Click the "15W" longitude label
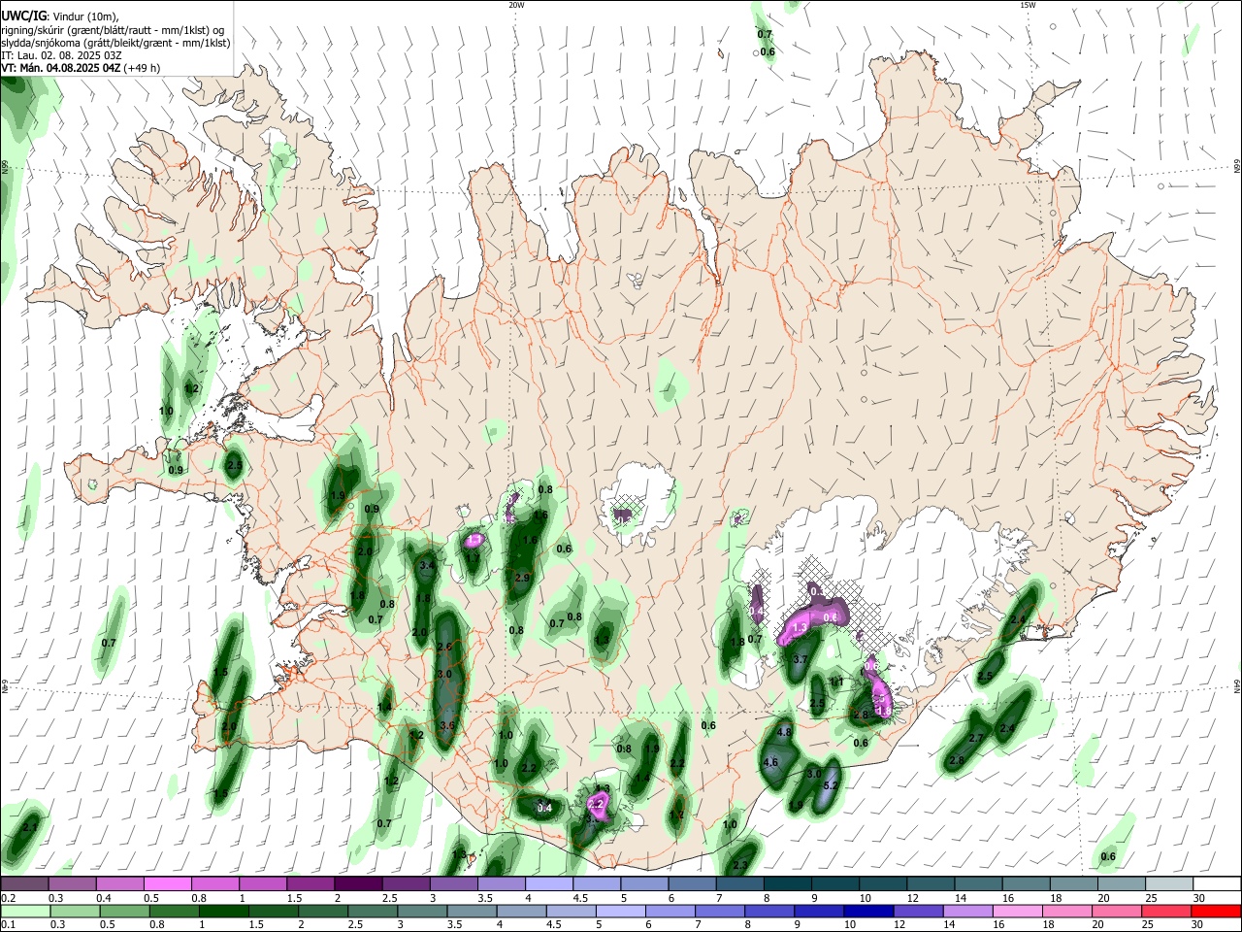Image resolution: width=1242 pixels, height=932 pixels. pyautogui.click(x=1027, y=5)
